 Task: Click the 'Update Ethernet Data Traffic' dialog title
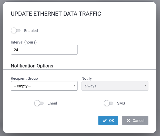tap(56, 14)
